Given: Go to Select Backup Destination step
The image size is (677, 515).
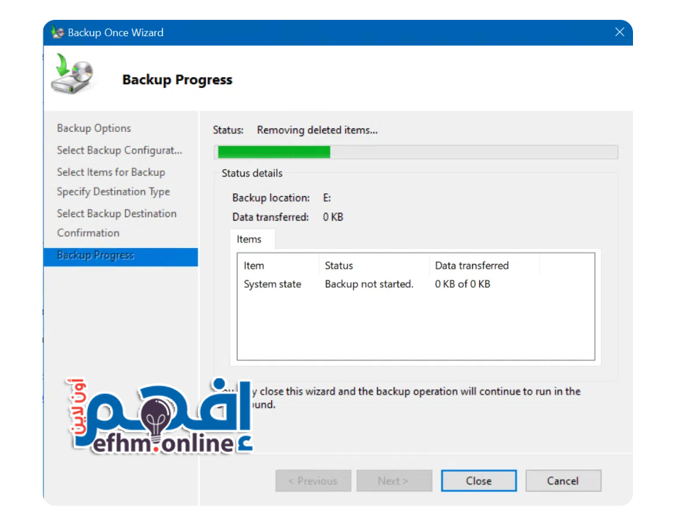Looking at the screenshot, I should [116, 213].
